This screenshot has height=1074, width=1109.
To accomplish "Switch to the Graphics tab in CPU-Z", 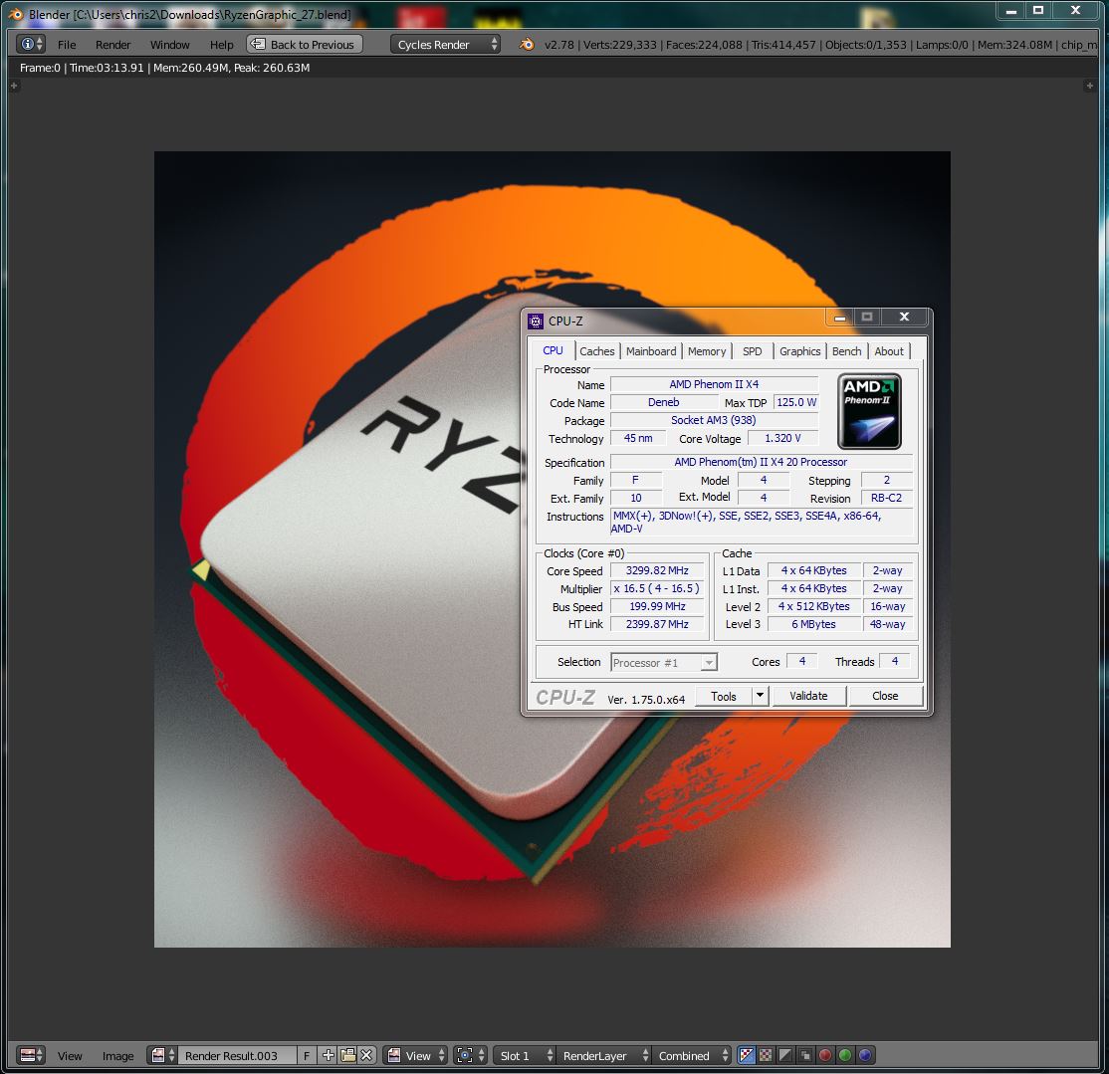I will (x=800, y=351).
